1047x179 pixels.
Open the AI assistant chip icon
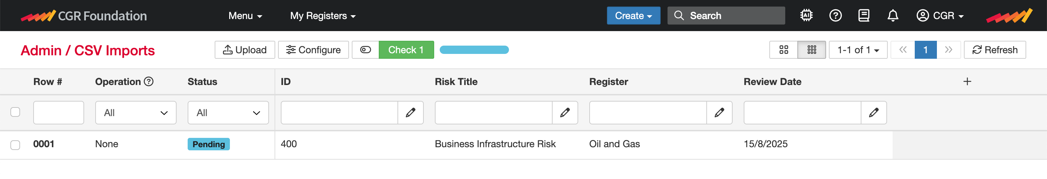(806, 16)
